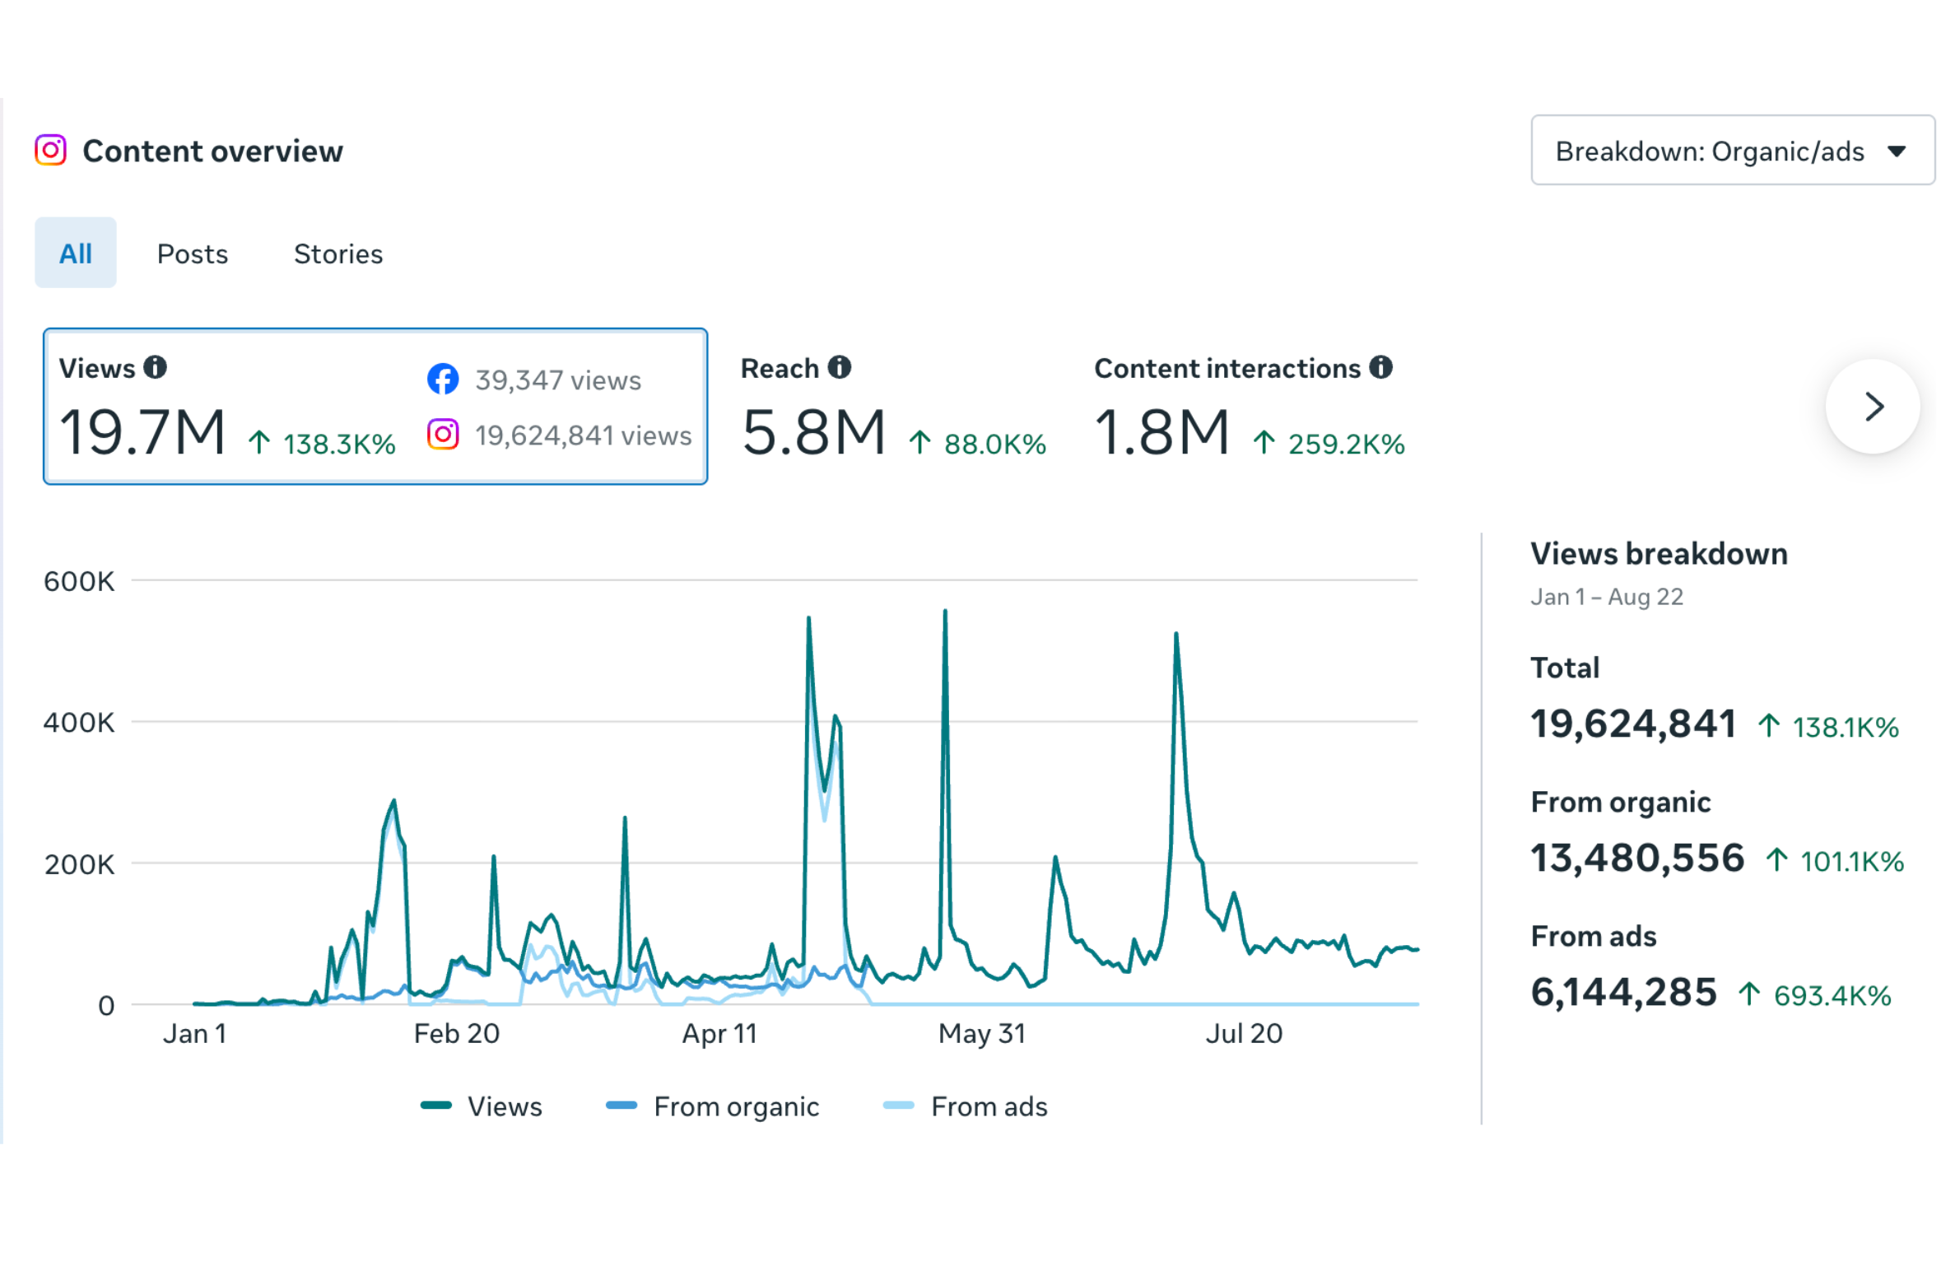Image resolution: width=1955 pixels, height=1271 pixels.
Task: Select the Views 19.7M metric card
Action: pyautogui.click(x=375, y=407)
